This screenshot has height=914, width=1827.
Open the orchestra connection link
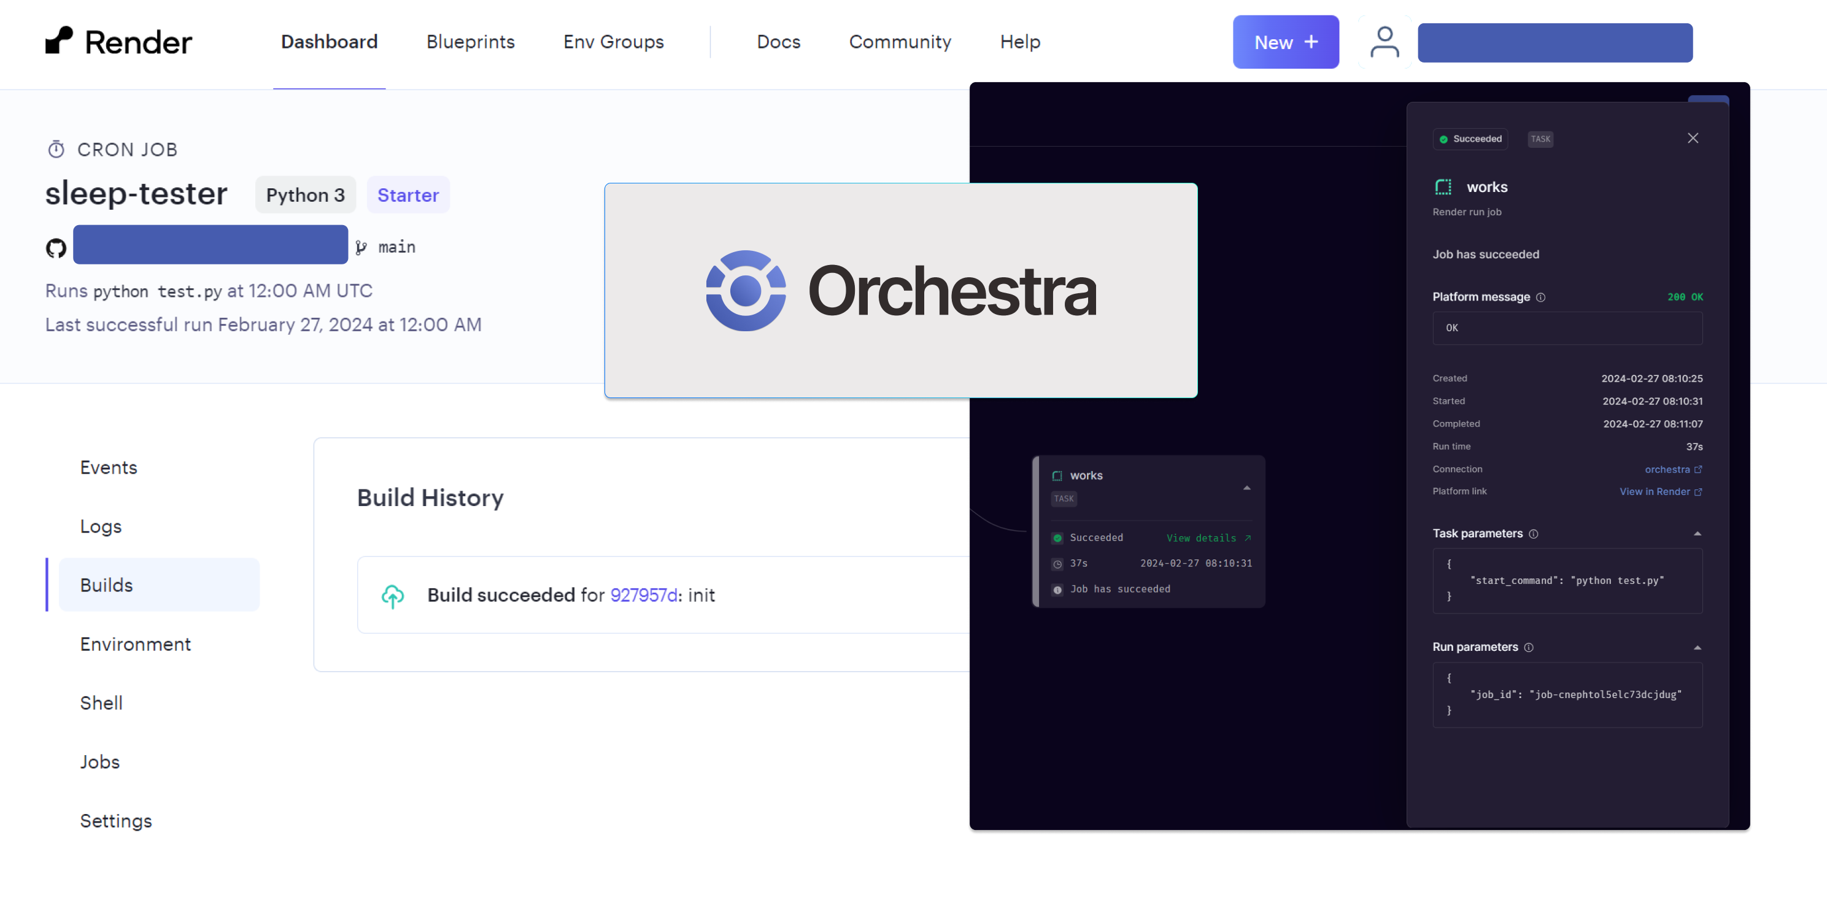pyautogui.click(x=1667, y=469)
